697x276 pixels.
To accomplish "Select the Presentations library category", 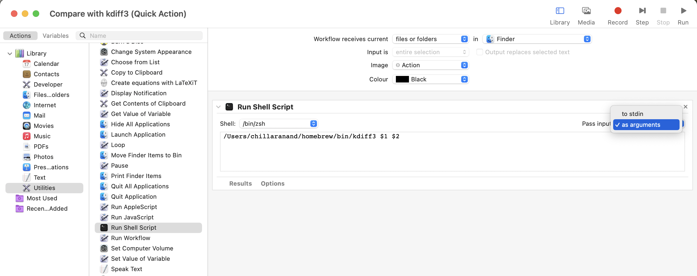I will [x=51, y=167].
